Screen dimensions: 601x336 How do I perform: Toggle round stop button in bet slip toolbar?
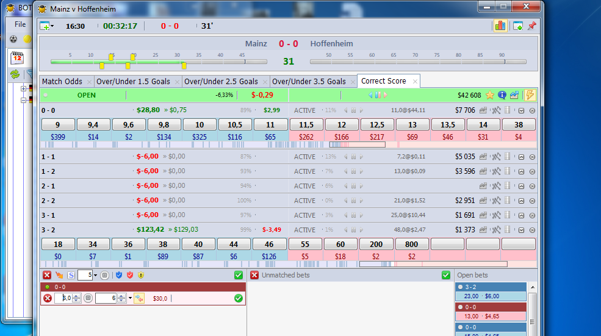104,275
